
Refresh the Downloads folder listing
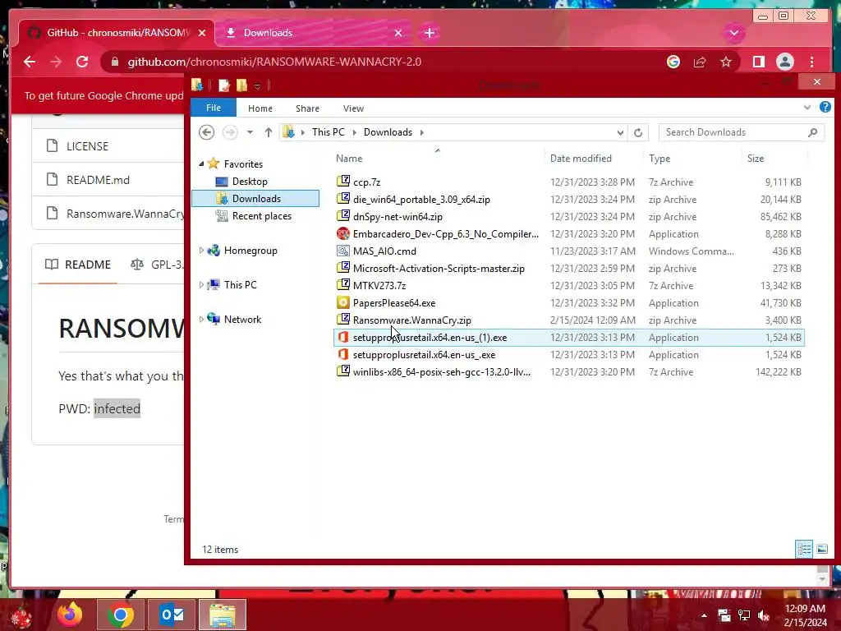[637, 132]
